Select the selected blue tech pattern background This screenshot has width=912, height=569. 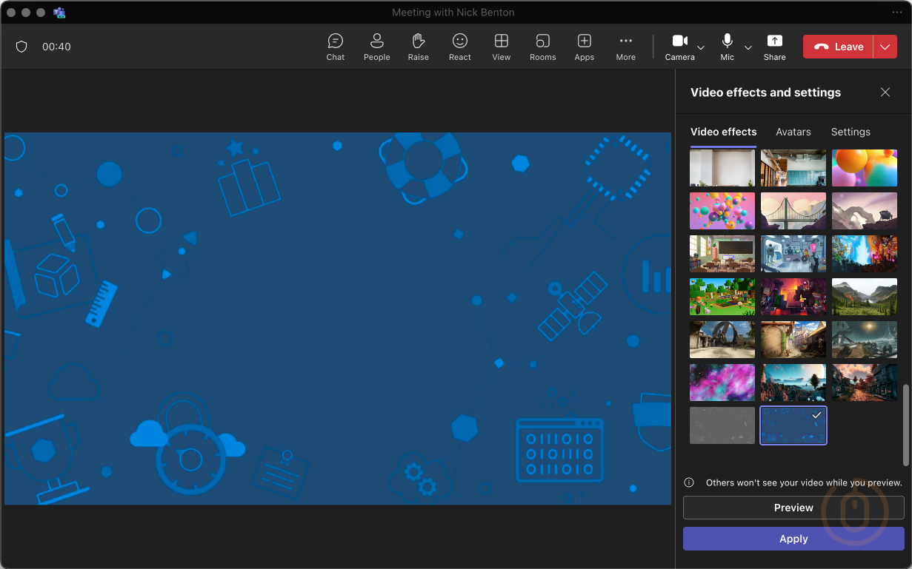(793, 425)
